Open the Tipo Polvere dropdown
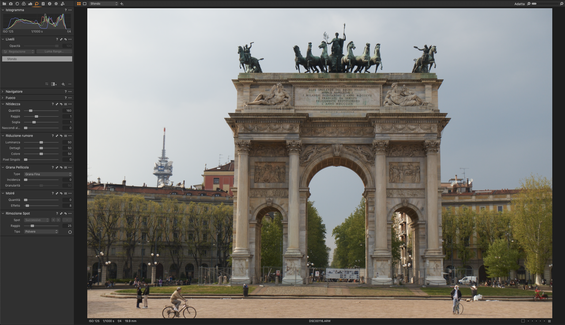 tap(41, 231)
